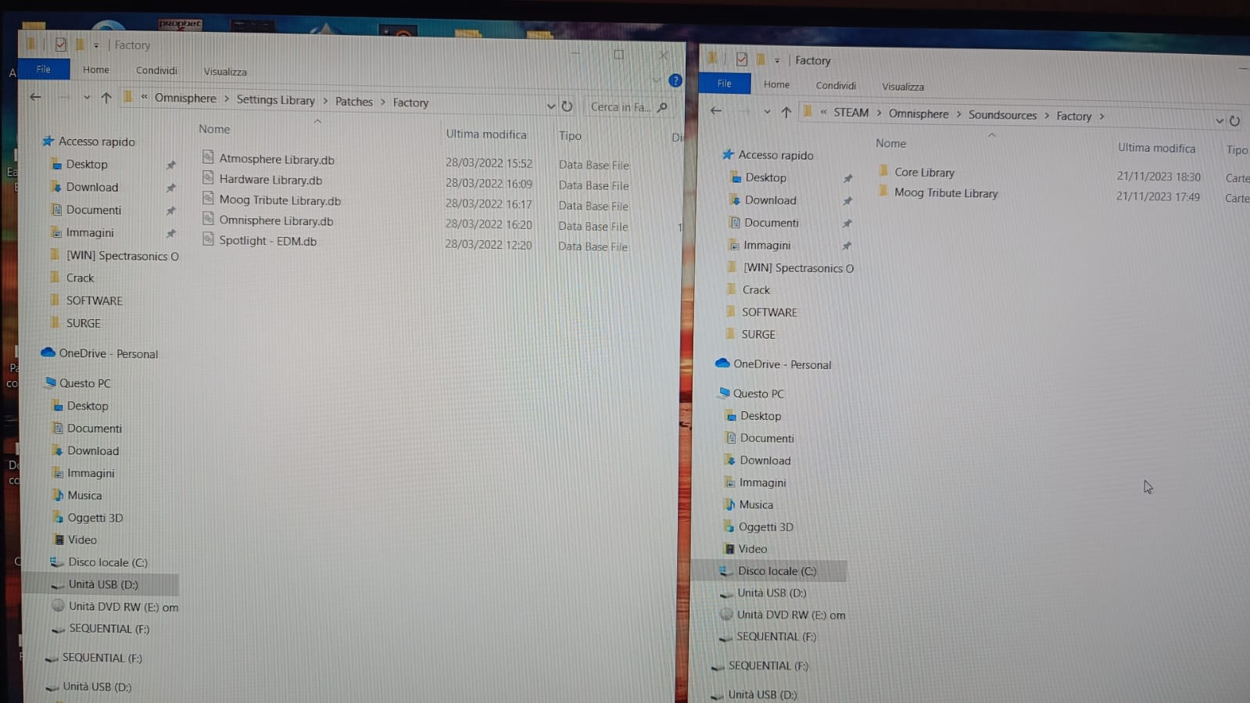Sort by Nome column in right window
This screenshot has width=1250, height=703.
[x=890, y=143]
